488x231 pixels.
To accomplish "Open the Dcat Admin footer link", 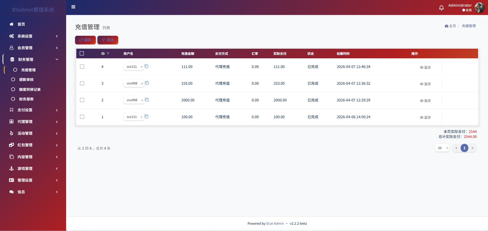I will [275, 224].
